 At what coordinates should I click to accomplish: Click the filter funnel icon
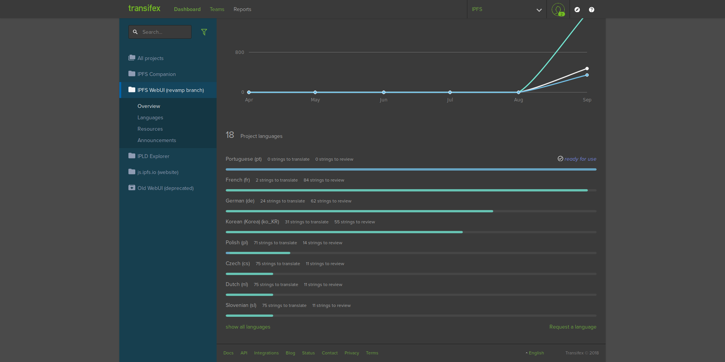[204, 32]
